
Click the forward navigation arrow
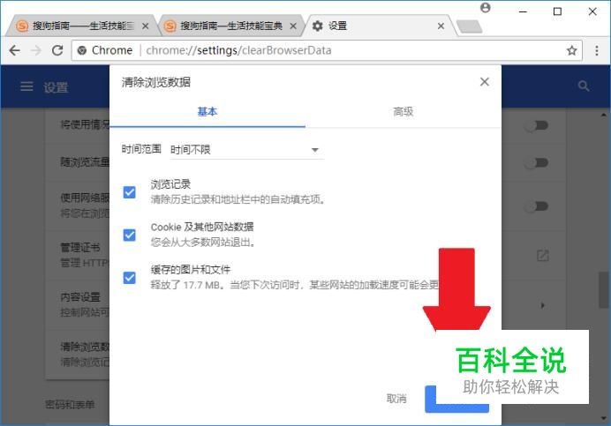point(36,50)
